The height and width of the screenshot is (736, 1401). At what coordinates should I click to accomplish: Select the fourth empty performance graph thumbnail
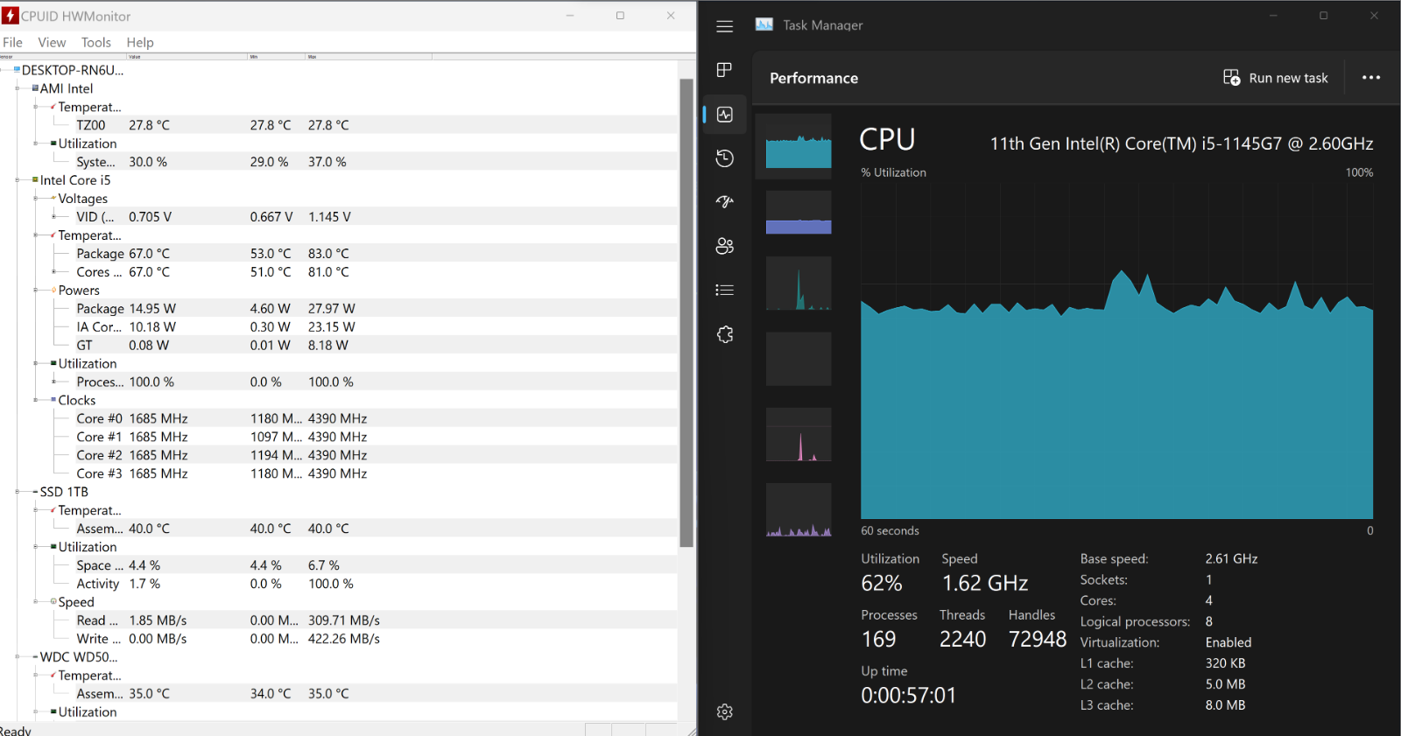799,359
